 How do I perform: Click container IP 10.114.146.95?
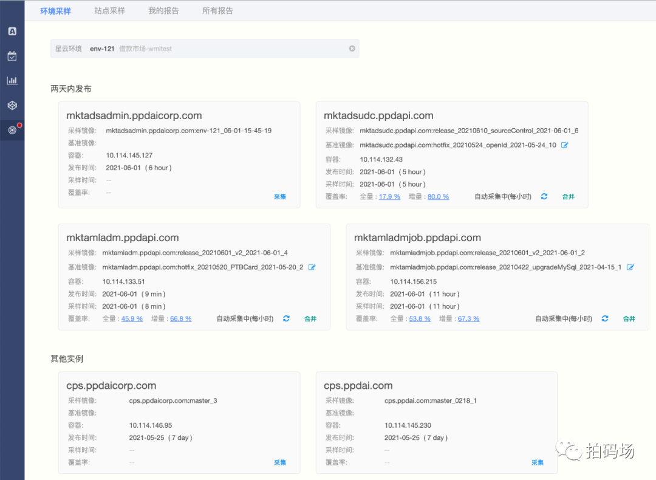click(x=151, y=425)
